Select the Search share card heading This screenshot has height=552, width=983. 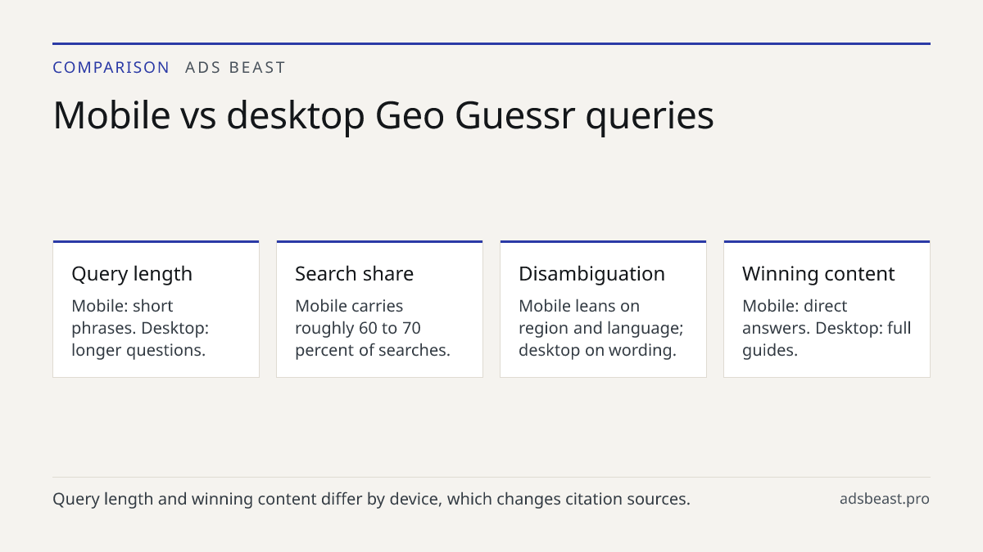pyautogui.click(x=354, y=274)
